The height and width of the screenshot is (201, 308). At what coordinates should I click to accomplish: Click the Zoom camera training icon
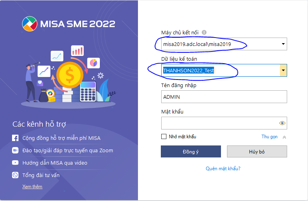click(x=15, y=150)
